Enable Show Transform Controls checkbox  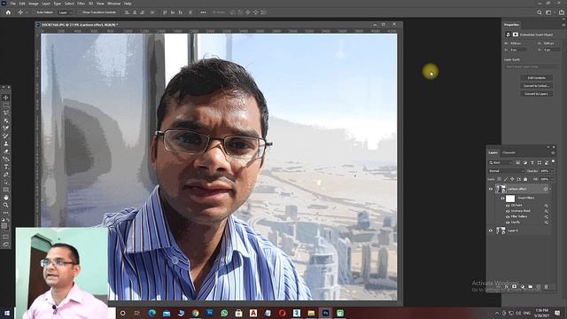click(80, 12)
